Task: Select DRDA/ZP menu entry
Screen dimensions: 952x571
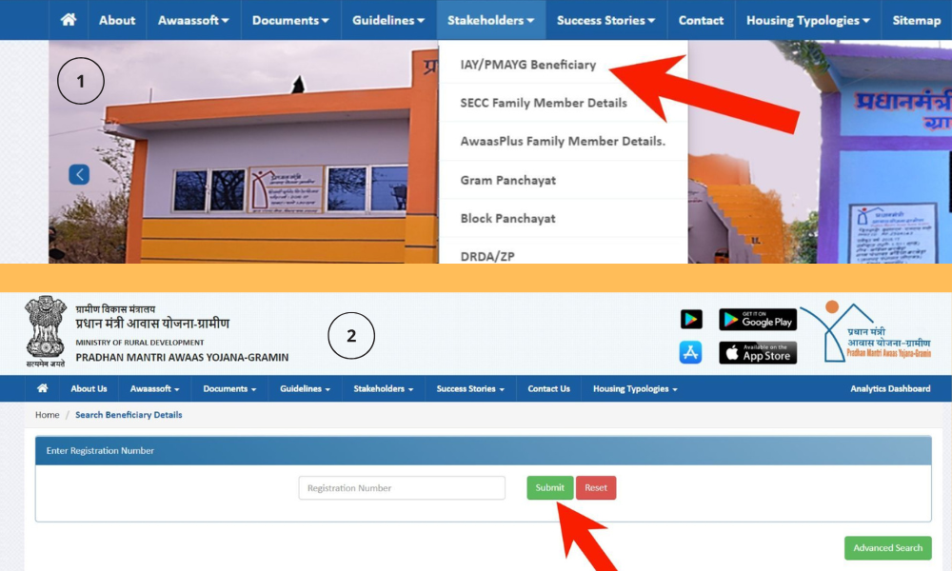Action: (487, 255)
